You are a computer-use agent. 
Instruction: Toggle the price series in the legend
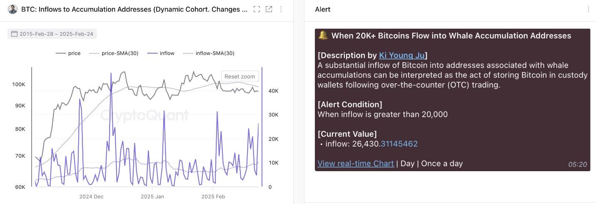(68, 53)
